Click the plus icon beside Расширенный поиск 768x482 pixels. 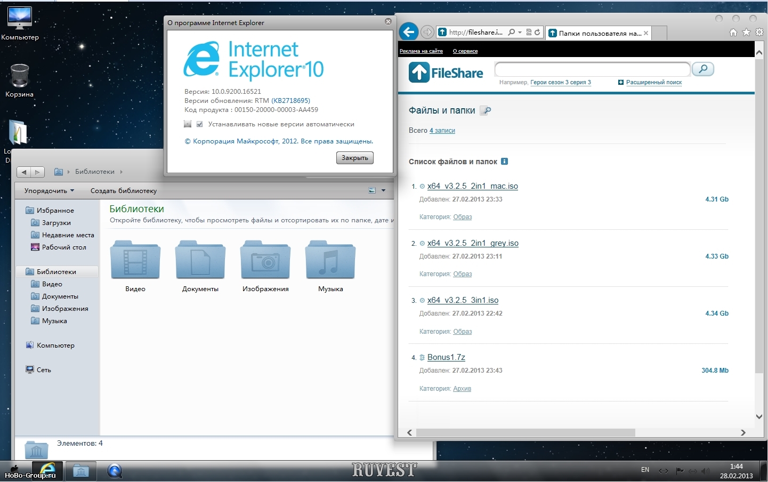(x=621, y=82)
